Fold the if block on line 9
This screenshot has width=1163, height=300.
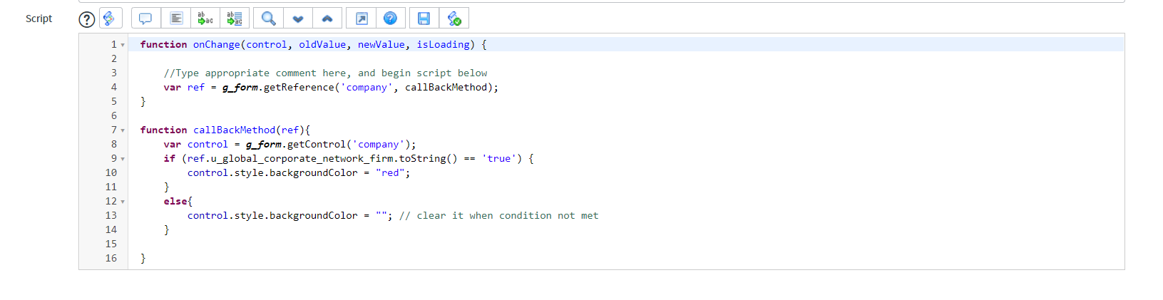[123, 159]
